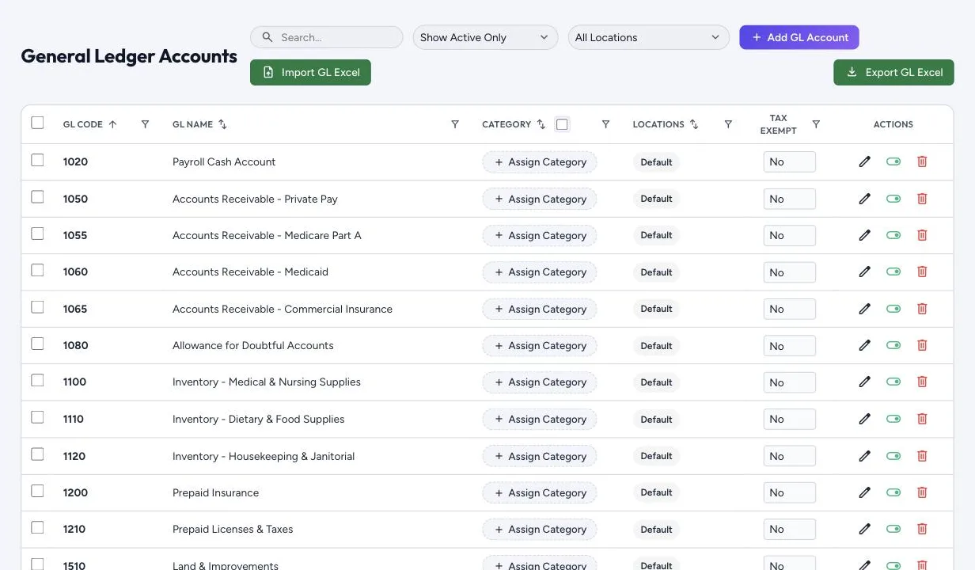Select row 1065 checkbox
Viewport: 975px width, 570px height.
coord(37,307)
